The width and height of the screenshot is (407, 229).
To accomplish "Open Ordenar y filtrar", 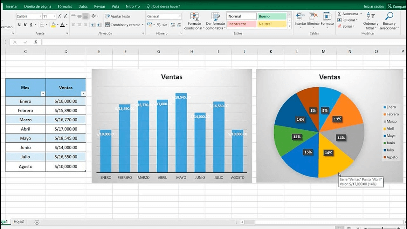I will (371, 21).
